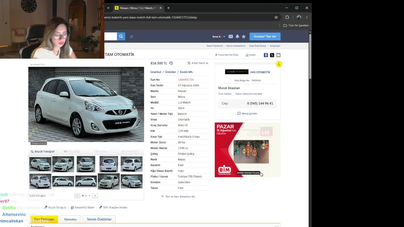404x227 pixels.
Task: Open Büyük Fotoğraf large photo view
Action: (43, 152)
